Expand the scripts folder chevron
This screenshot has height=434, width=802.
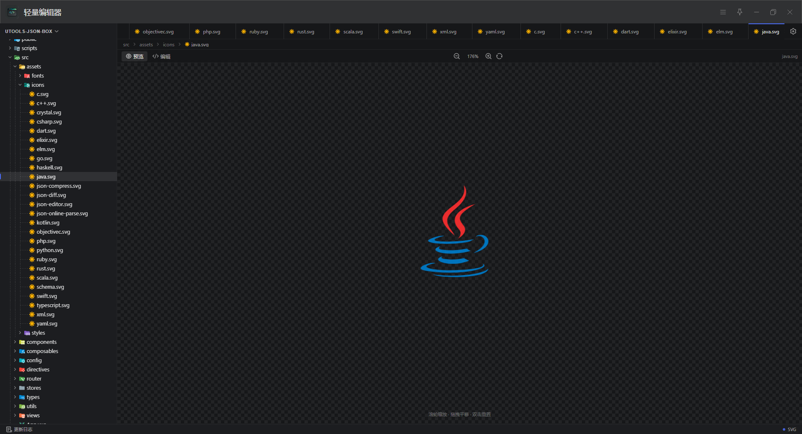[x=10, y=48]
